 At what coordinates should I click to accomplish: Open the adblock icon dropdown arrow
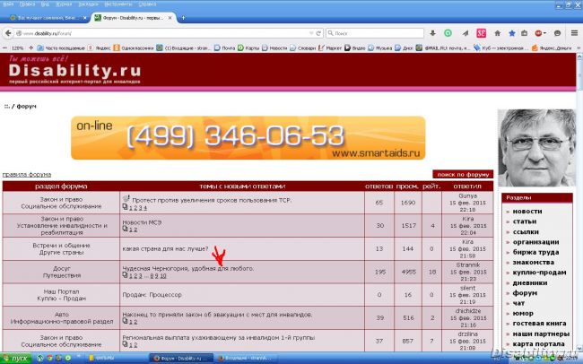(x=544, y=33)
